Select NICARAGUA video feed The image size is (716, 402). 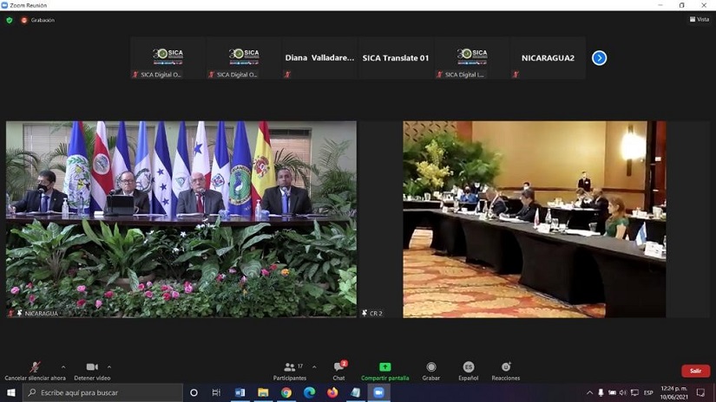(181, 219)
